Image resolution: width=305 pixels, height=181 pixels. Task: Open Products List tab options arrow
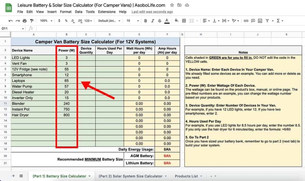(x=201, y=176)
